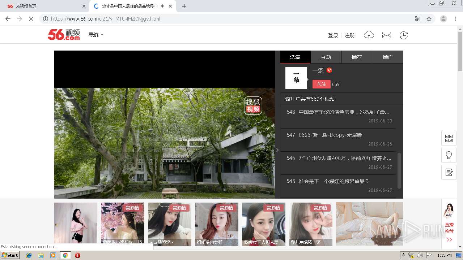Go back to previous page

coord(8,19)
